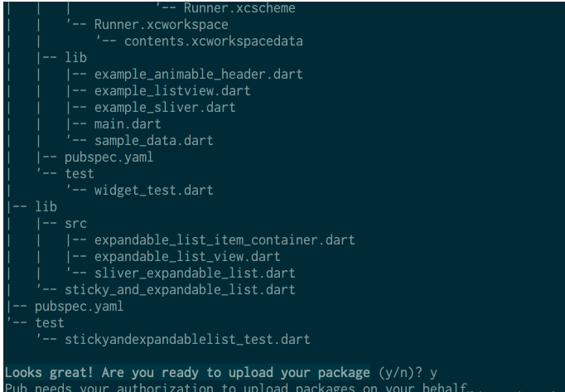Select the example_sliver.dart file
This screenshot has width=565, height=392.
pos(177,107)
